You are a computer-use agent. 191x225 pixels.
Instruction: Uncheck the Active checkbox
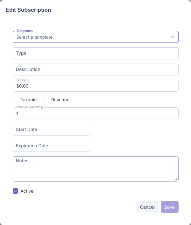[15, 191]
